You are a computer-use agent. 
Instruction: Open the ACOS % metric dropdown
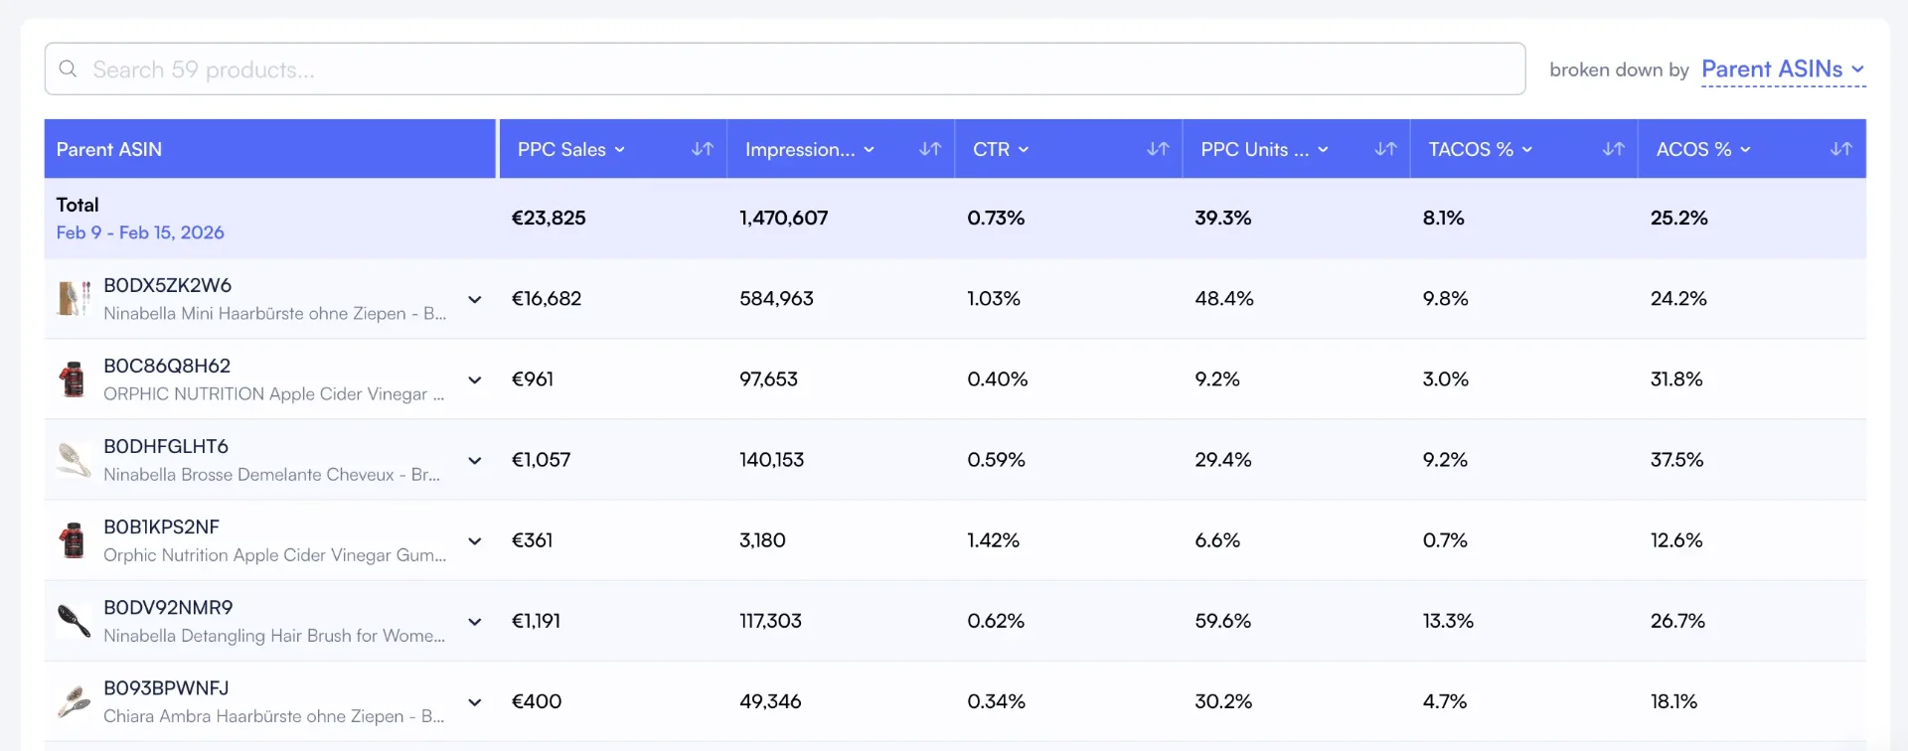tap(1703, 149)
